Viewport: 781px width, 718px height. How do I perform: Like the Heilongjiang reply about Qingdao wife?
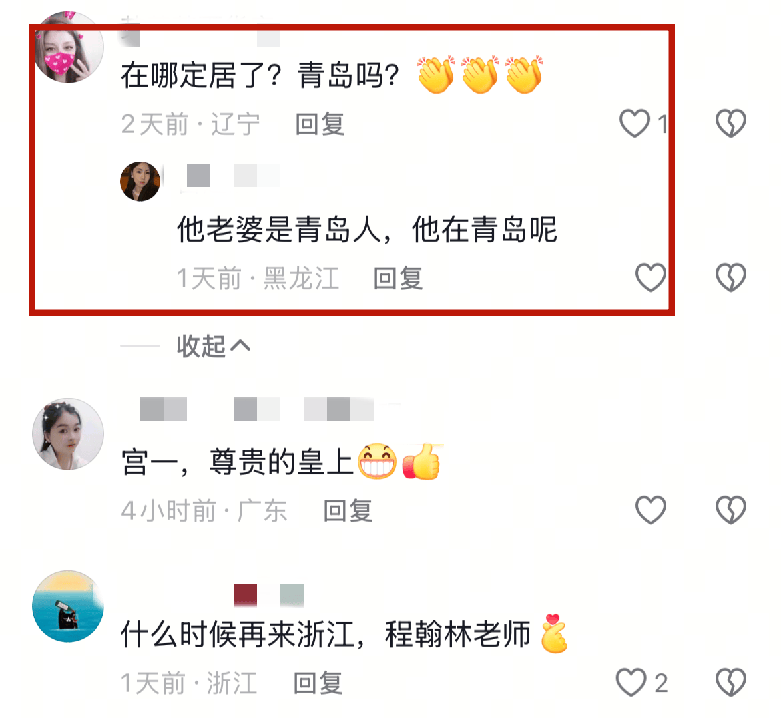coord(651,278)
